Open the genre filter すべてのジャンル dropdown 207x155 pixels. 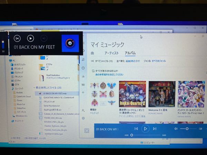(159, 61)
